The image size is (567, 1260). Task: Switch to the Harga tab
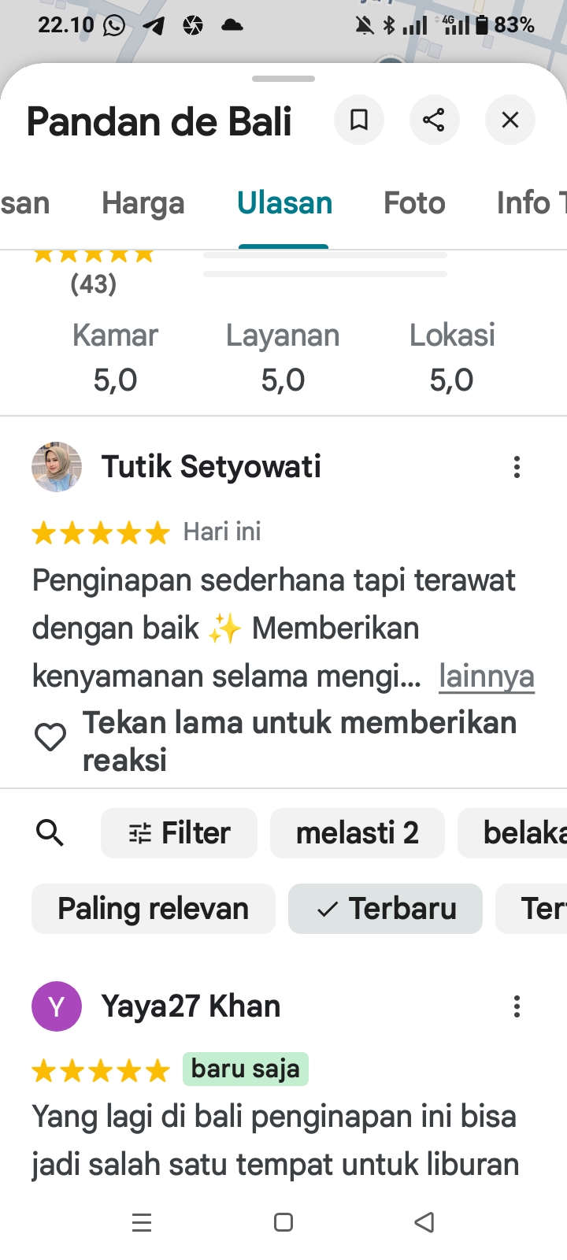[143, 203]
